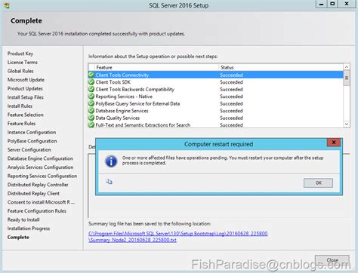Image resolution: width=358 pixels, height=273 pixels.
Task: Click the Instance Configuration step
Action: point(32,132)
